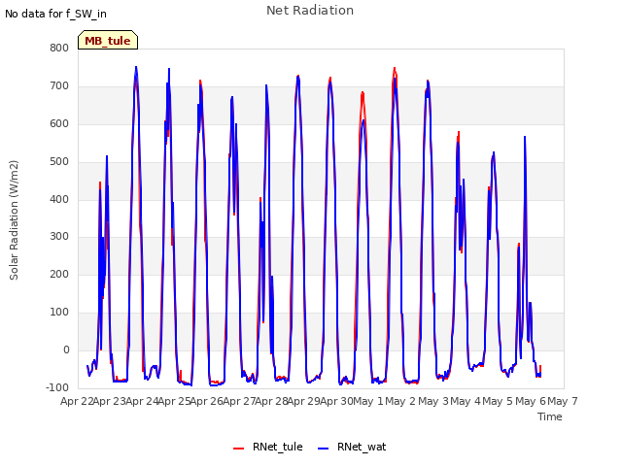This screenshot has height=466, width=622.
Task: Click the 500 y-axis tick label
Action: 59,161
